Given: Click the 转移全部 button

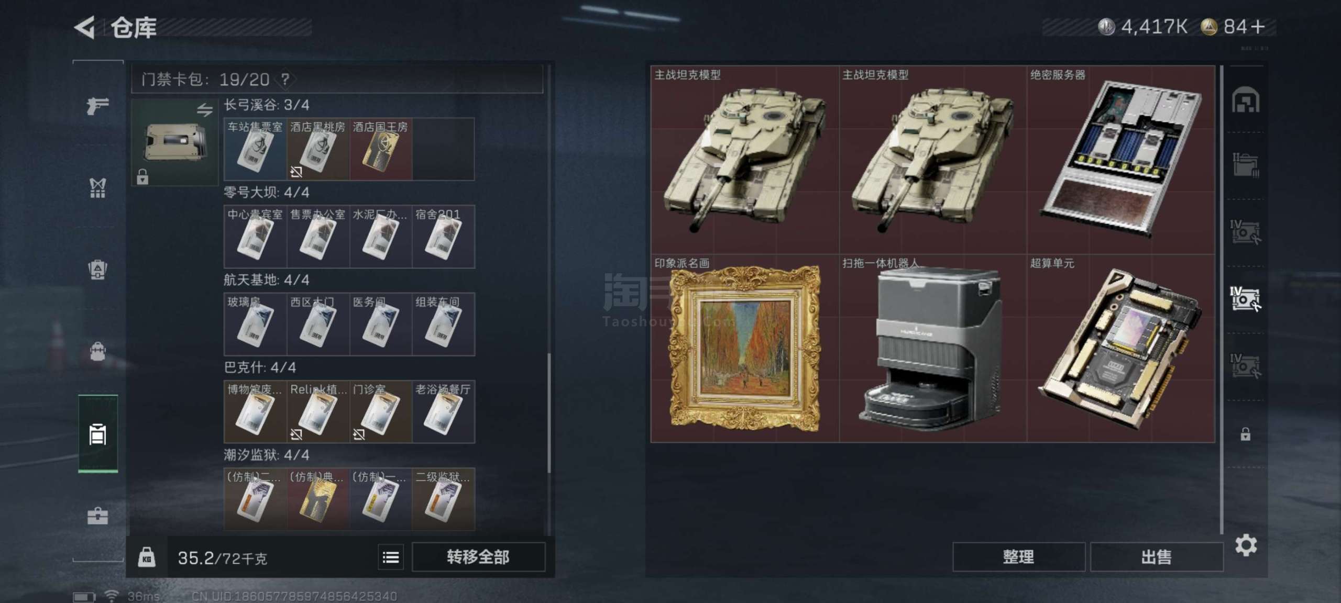Looking at the screenshot, I should pos(478,557).
